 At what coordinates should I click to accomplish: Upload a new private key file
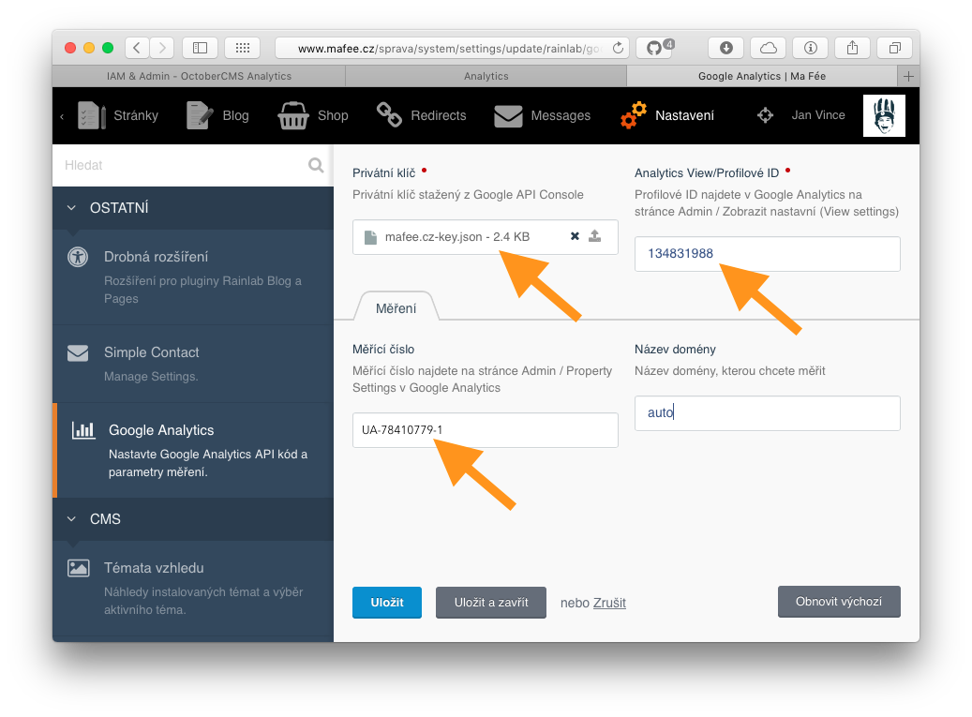(x=595, y=236)
